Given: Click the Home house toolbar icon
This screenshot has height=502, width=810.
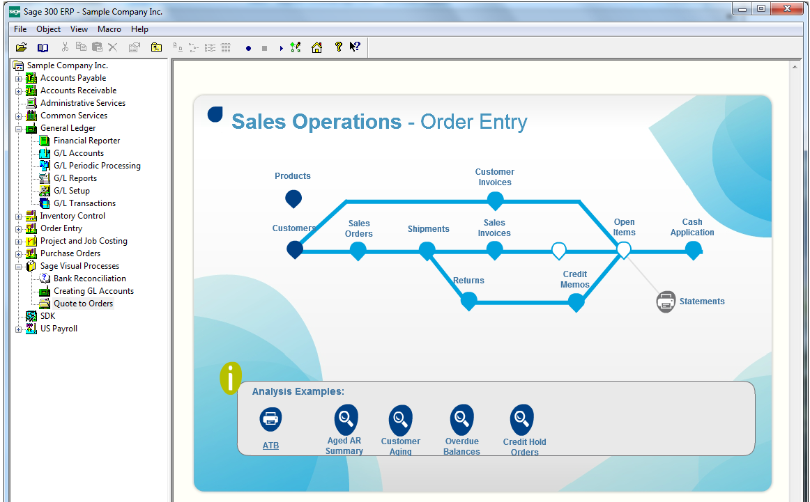Looking at the screenshot, I should tap(316, 47).
